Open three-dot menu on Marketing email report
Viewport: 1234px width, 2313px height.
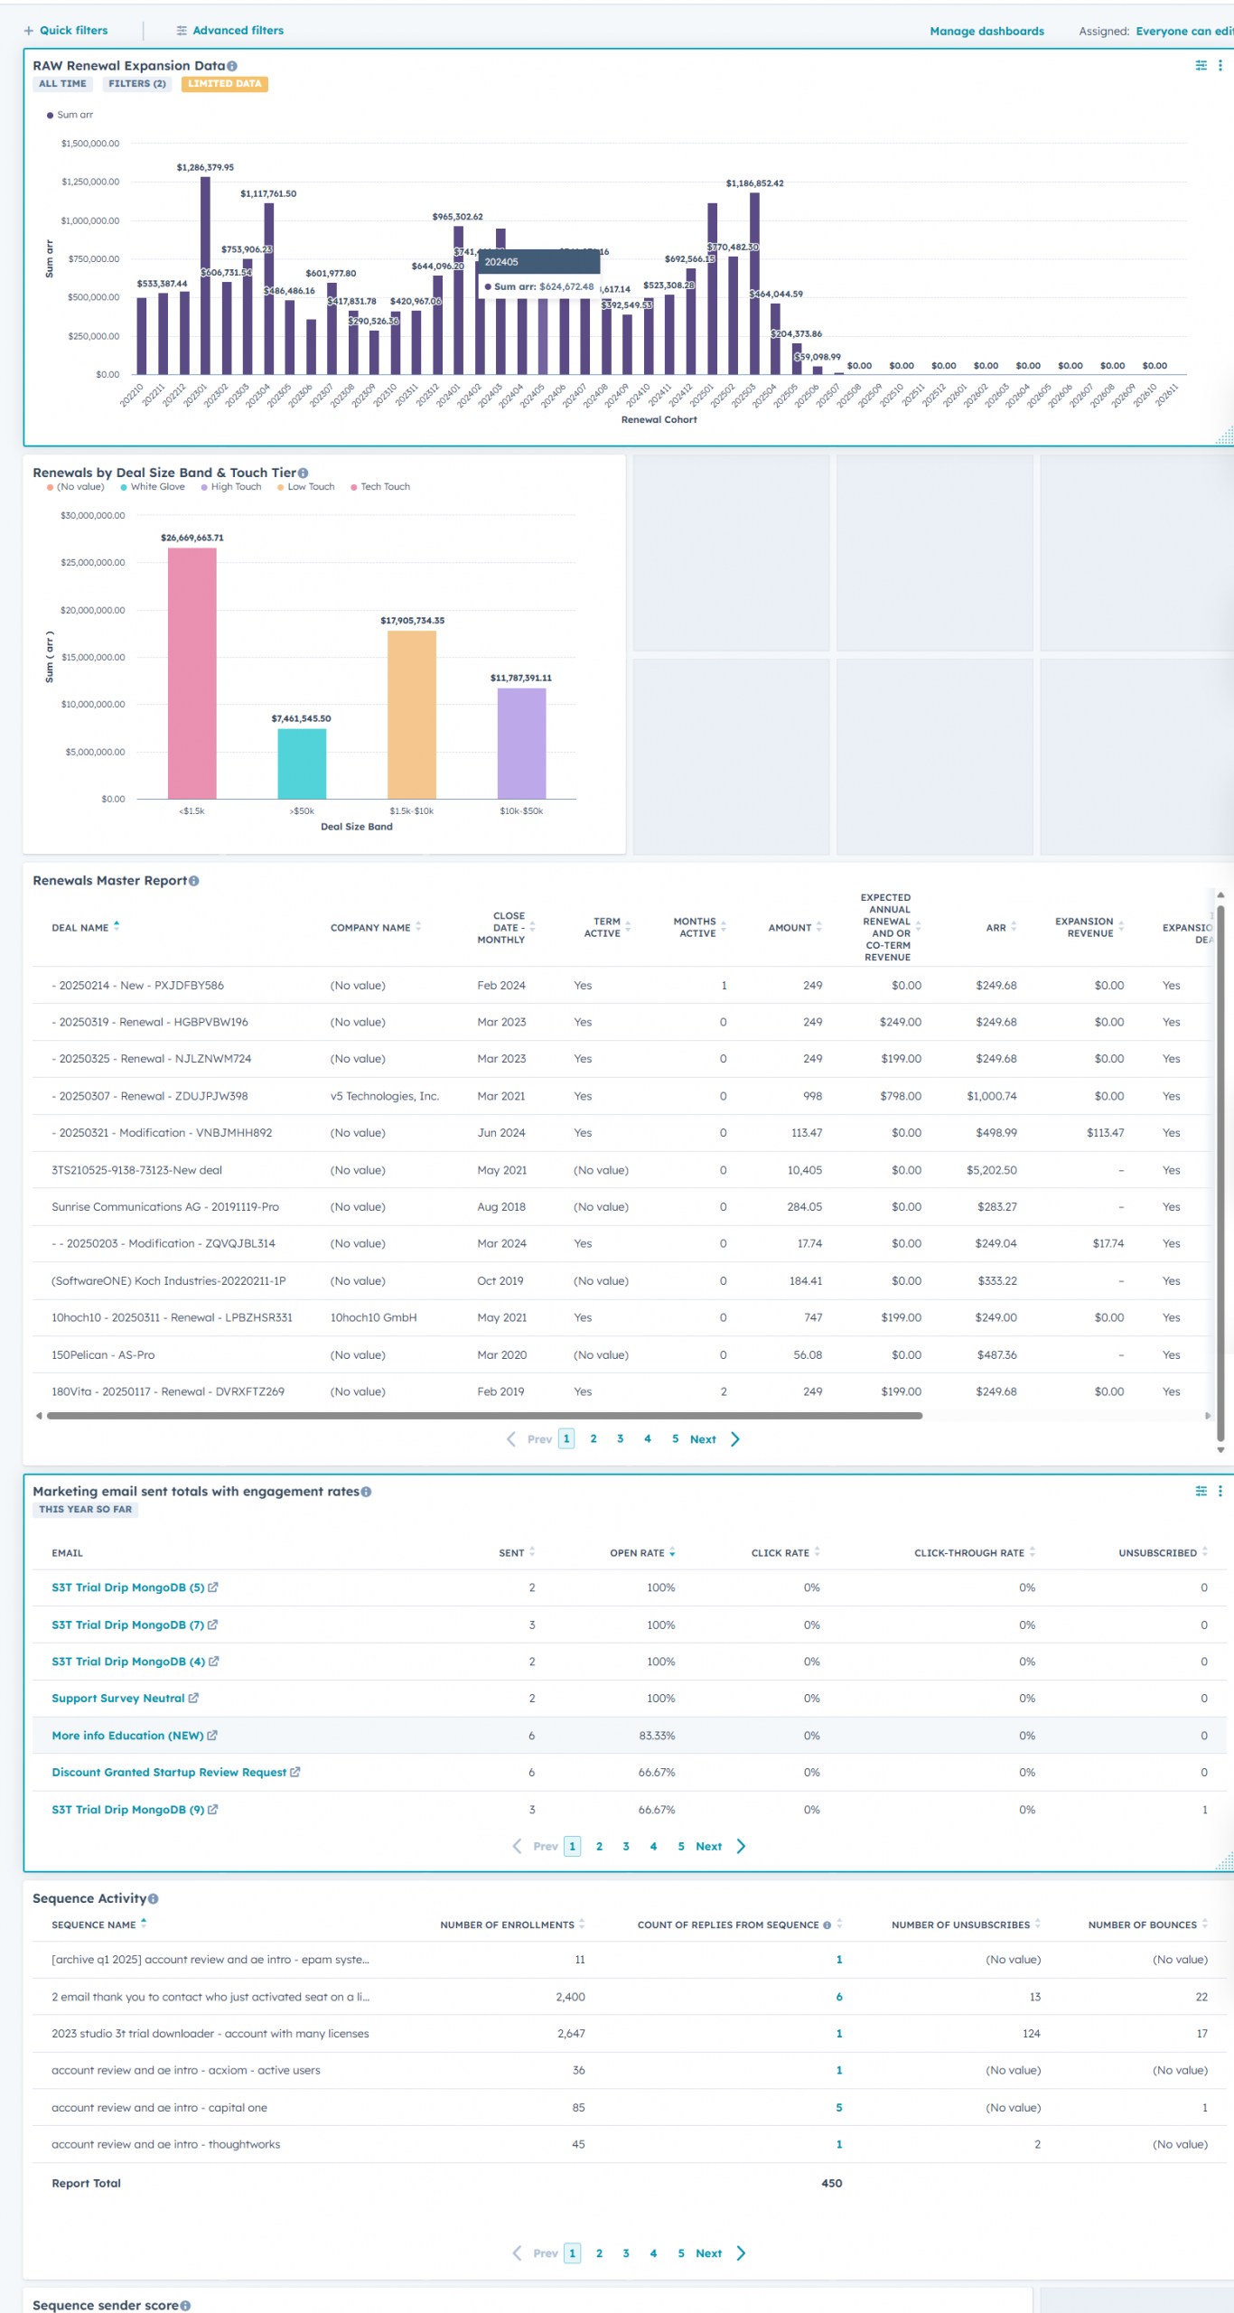coord(1220,1491)
